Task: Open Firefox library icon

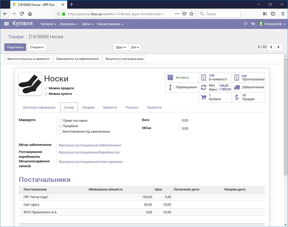Action: click(x=265, y=14)
